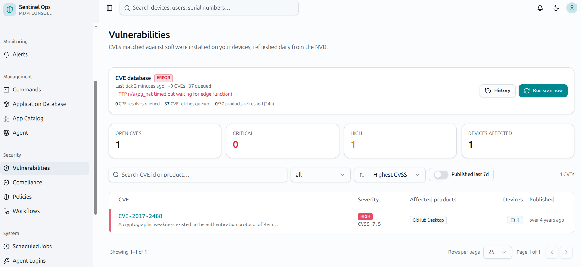Click the Vulnerabilities shield icon
581x267 pixels.
pyautogui.click(x=6, y=168)
